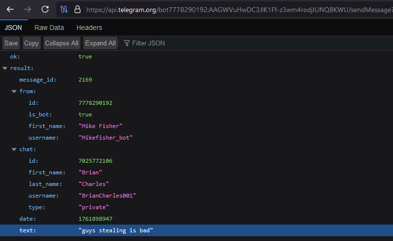Collapse the result node
Screen dimensions: 393x241
5,69
